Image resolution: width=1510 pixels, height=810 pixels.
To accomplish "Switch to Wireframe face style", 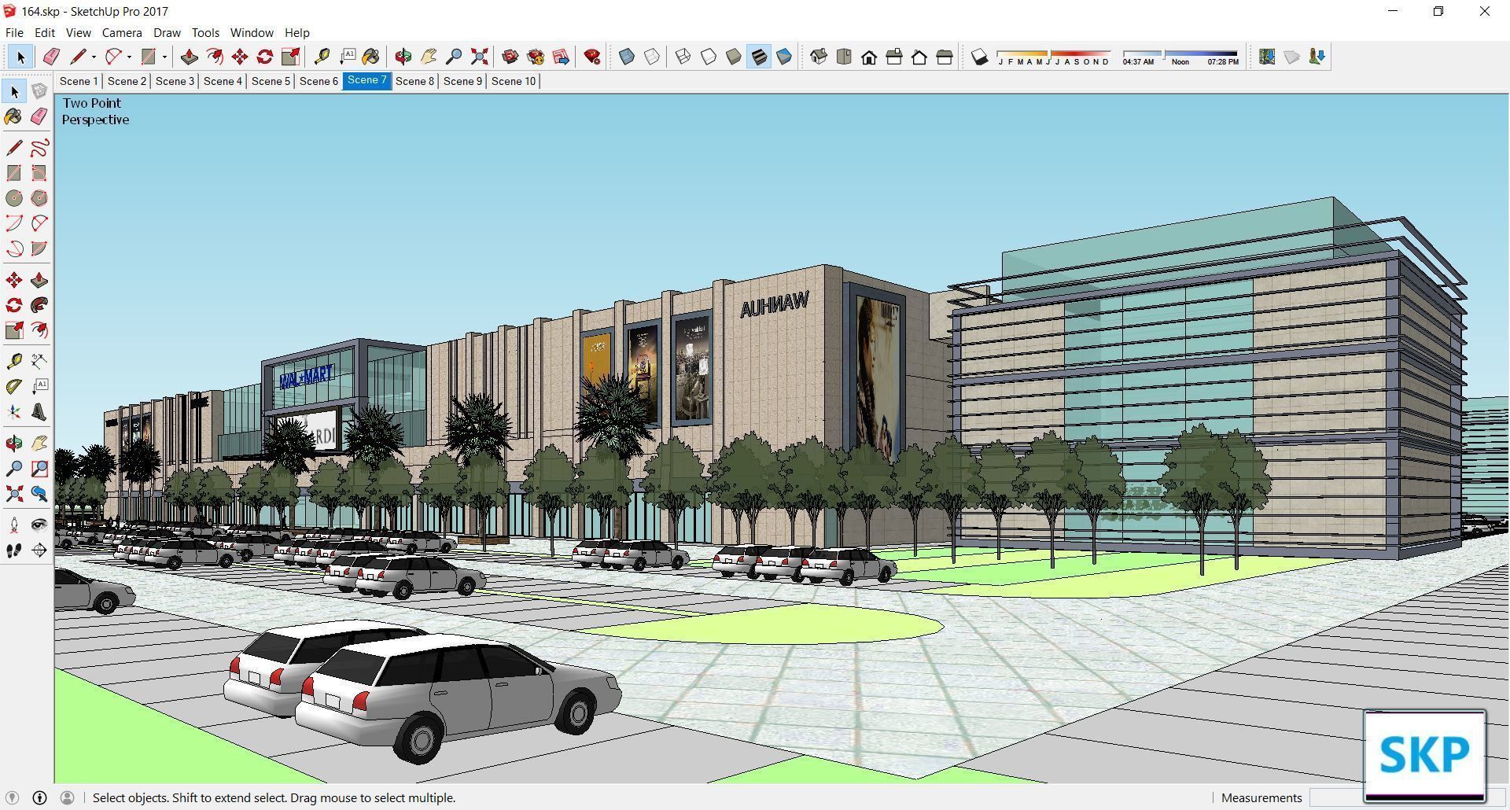I will (x=683, y=57).
